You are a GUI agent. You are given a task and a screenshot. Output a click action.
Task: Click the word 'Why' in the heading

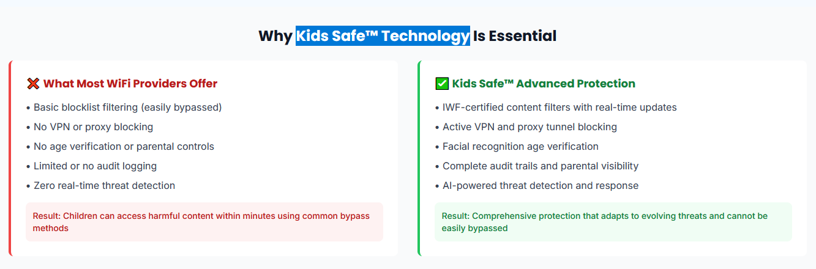[275, 36]
